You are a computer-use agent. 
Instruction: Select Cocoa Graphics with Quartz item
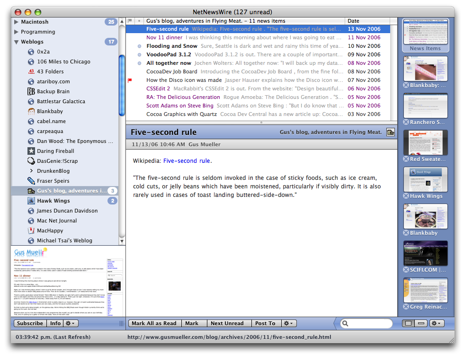click(x=258, y=114)
